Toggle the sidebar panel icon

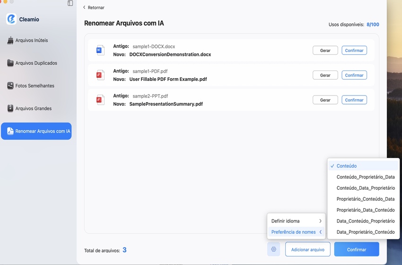pos(70,3)
